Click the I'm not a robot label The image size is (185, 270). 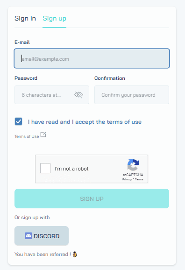[x=71, y=169]
